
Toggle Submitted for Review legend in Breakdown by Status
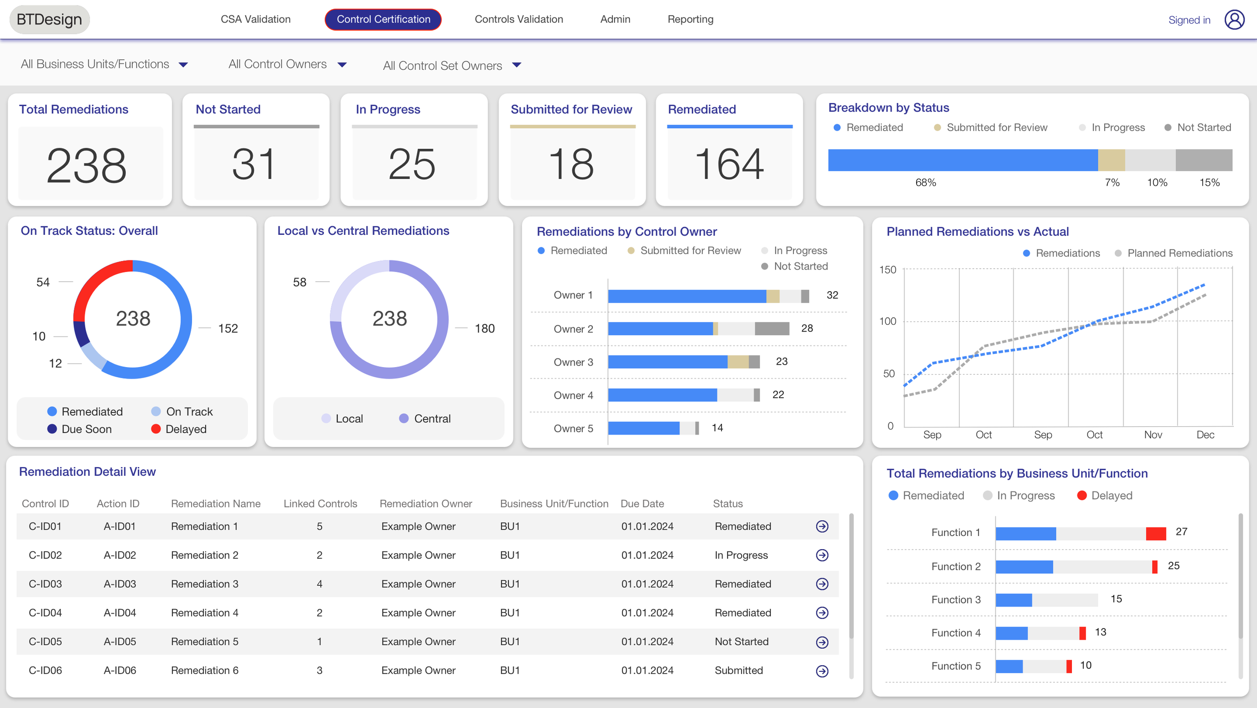pos(991,128)
